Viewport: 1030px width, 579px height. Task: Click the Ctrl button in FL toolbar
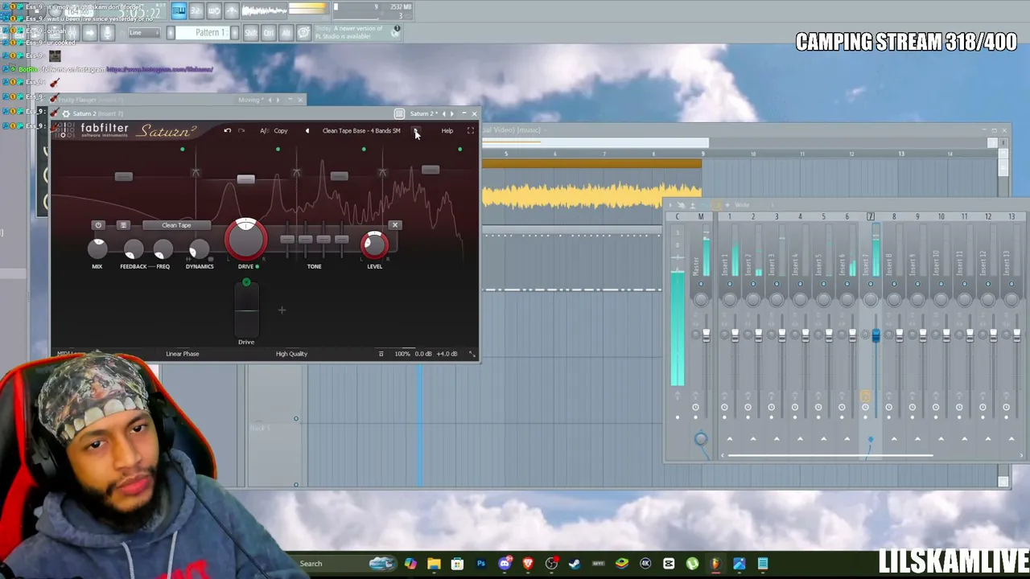[x=268, y=33]
